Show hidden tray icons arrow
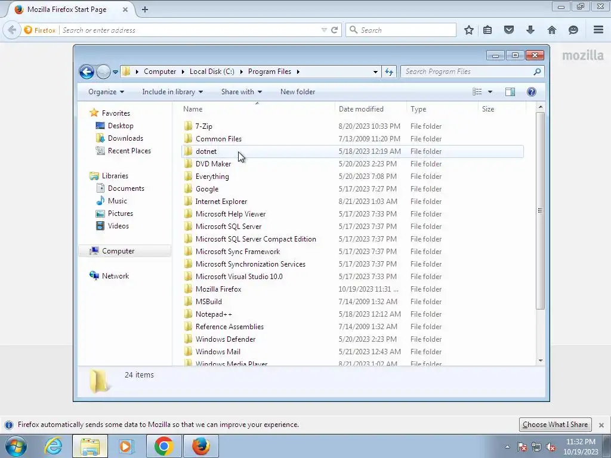 (x=507, y=447)
